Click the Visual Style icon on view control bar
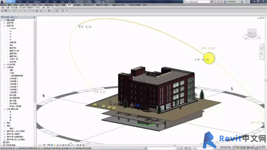 (x=52, y=145)
